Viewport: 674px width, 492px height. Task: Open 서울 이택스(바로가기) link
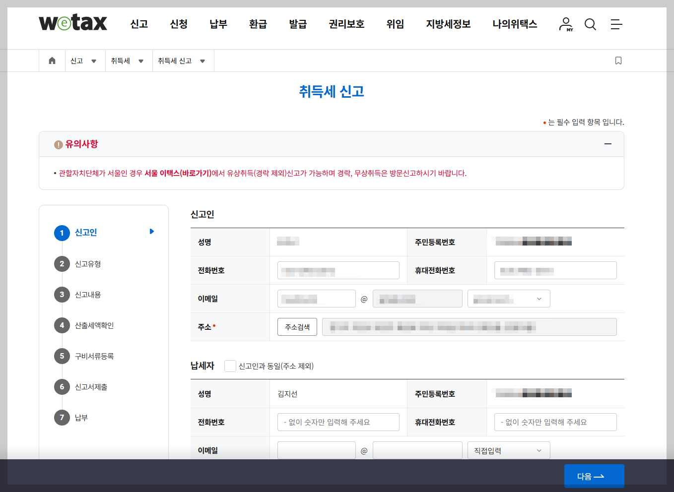(178, 173)
